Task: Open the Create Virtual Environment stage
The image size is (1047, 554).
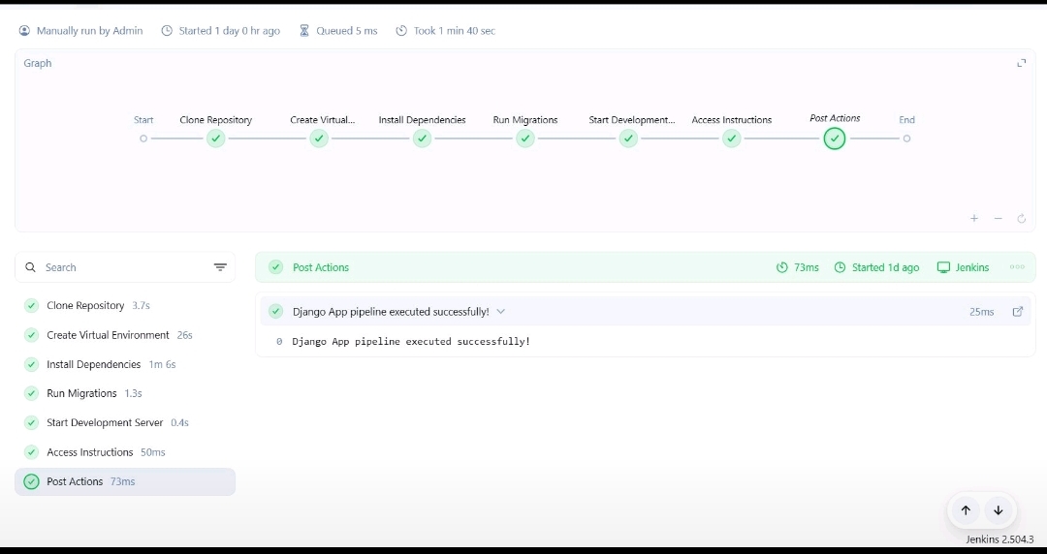Action: (108, 335)
